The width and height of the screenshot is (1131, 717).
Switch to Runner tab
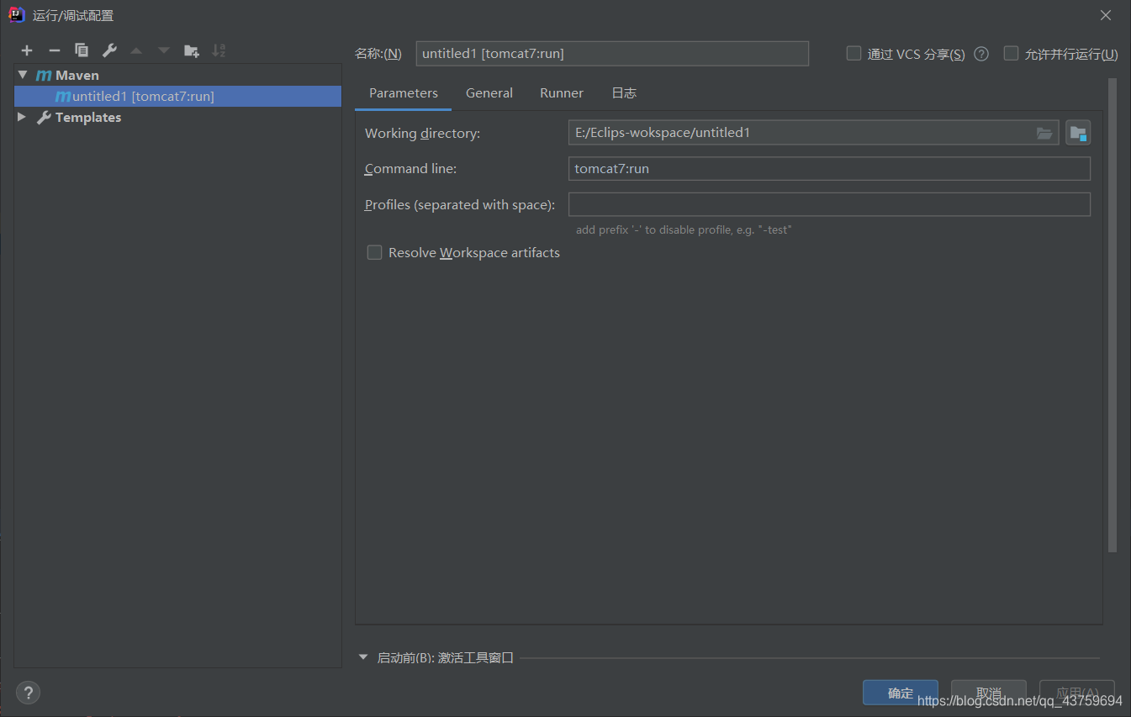point(562,93)
